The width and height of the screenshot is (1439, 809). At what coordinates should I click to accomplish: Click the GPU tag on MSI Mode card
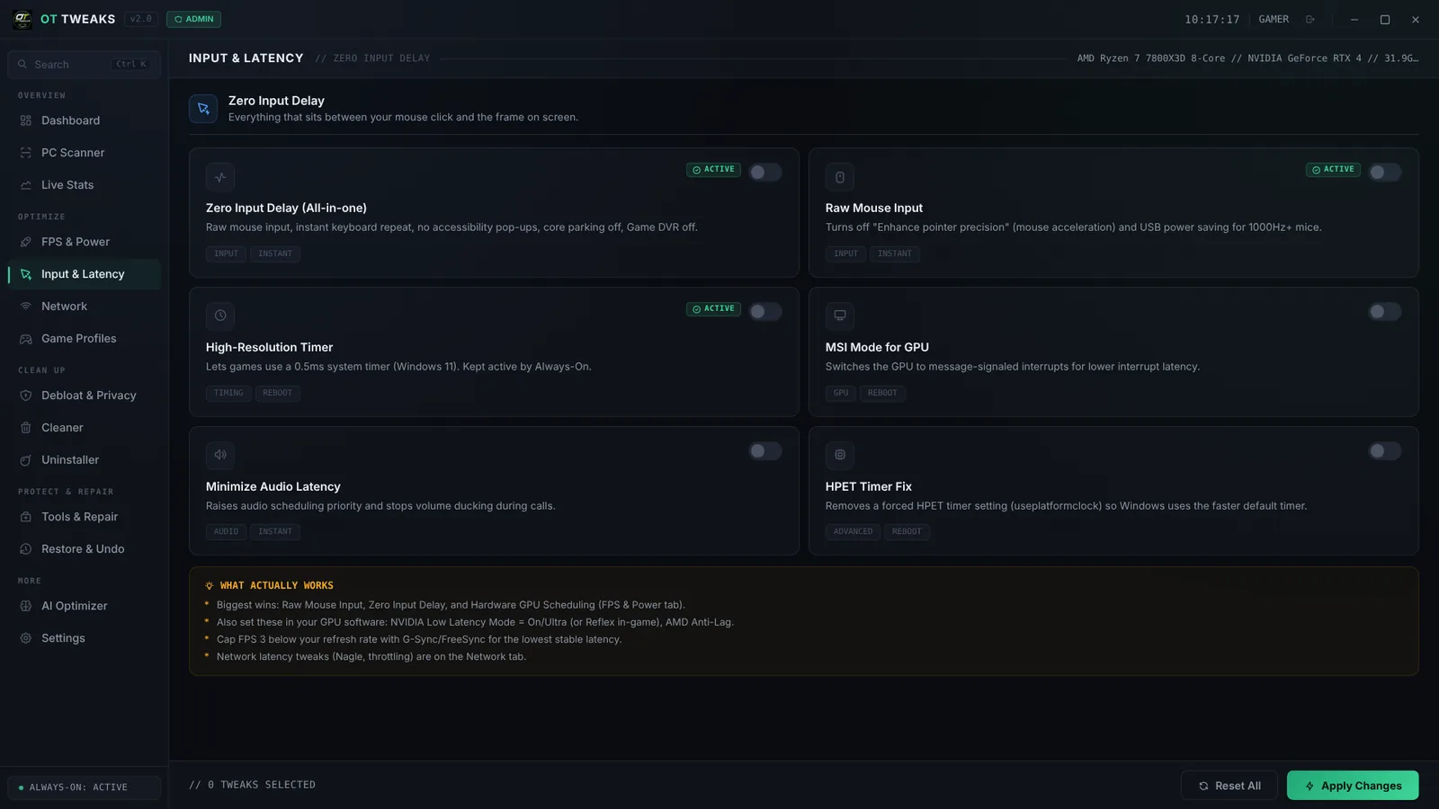click(841, 393)
